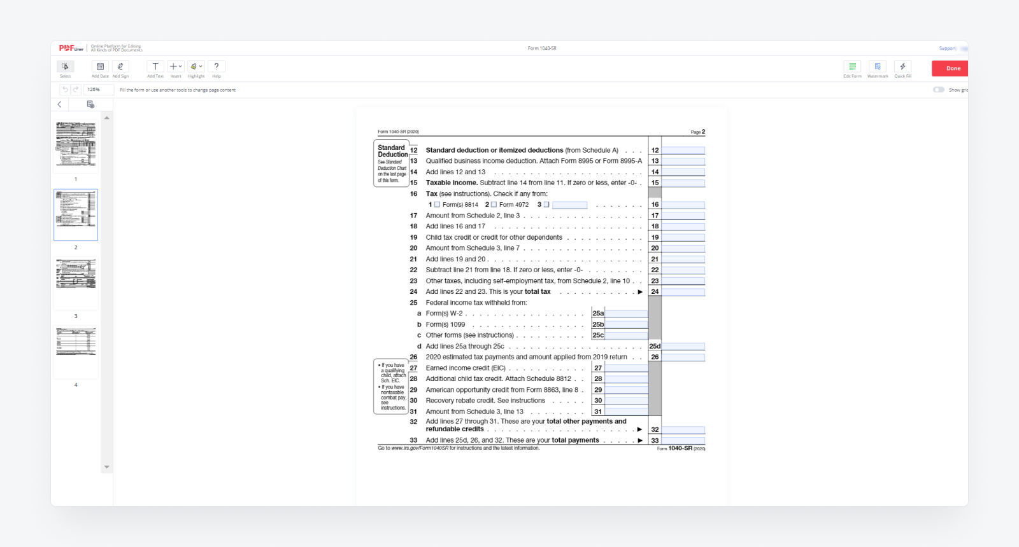Click the red Done button
This screenshot has height=547, width=1019.
950,69
